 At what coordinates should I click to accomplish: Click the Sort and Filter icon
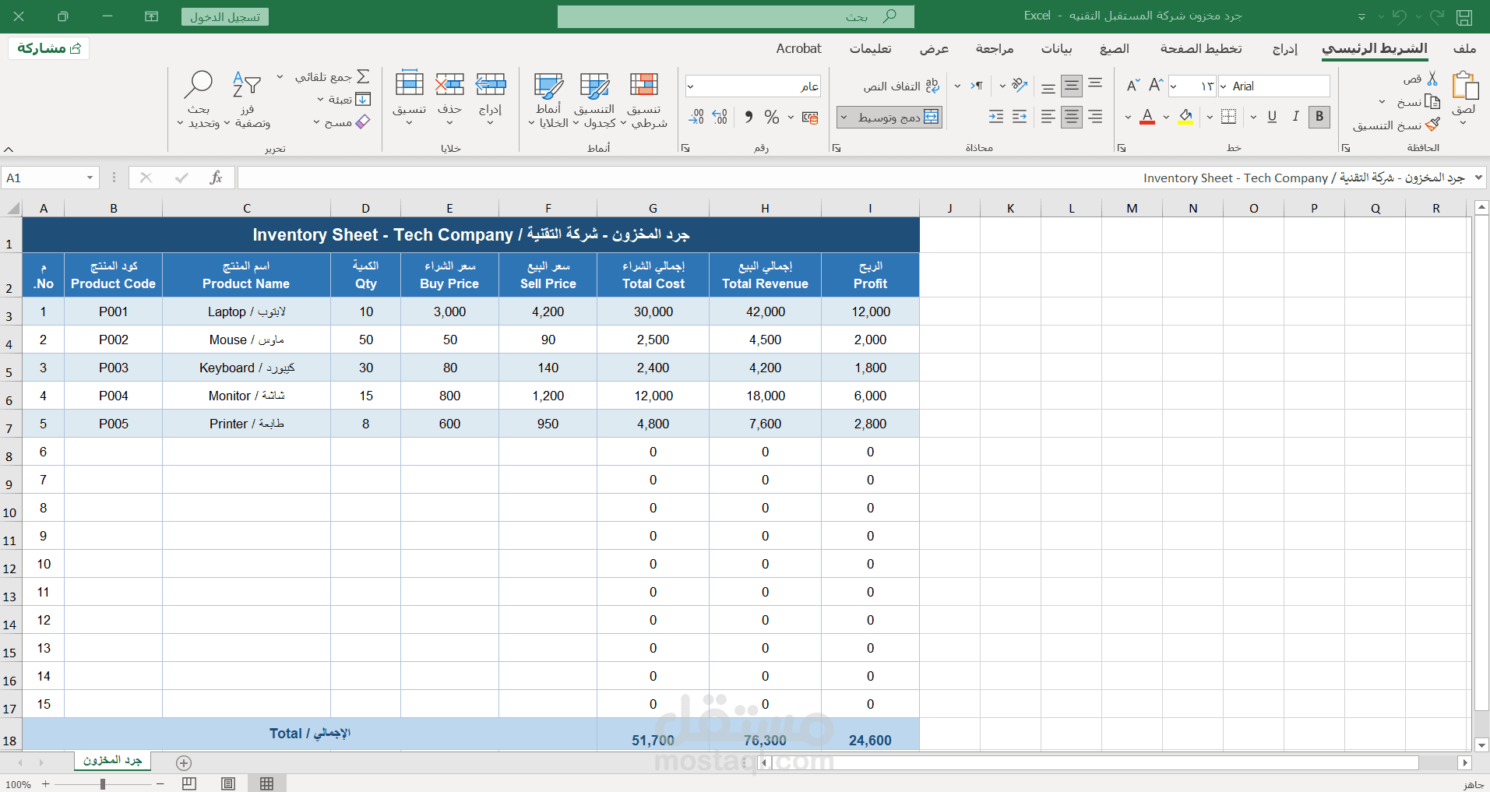[x=247, y=84]
